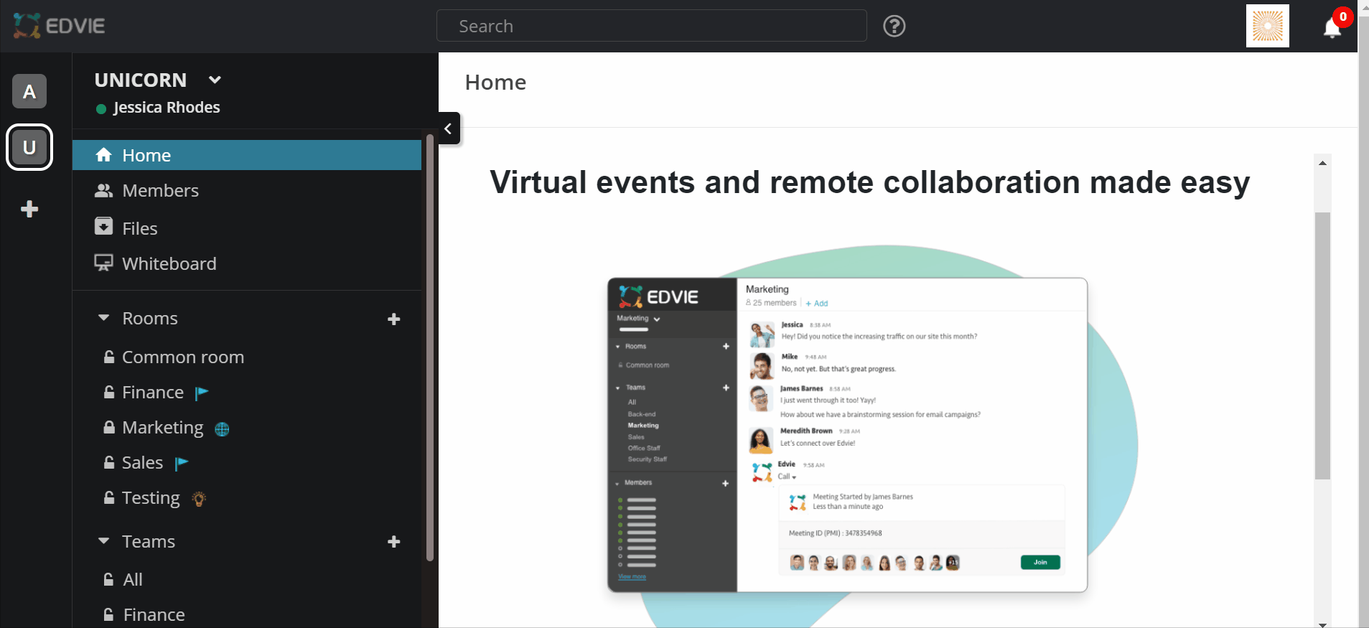Click the Search input field

pos(651,27)
